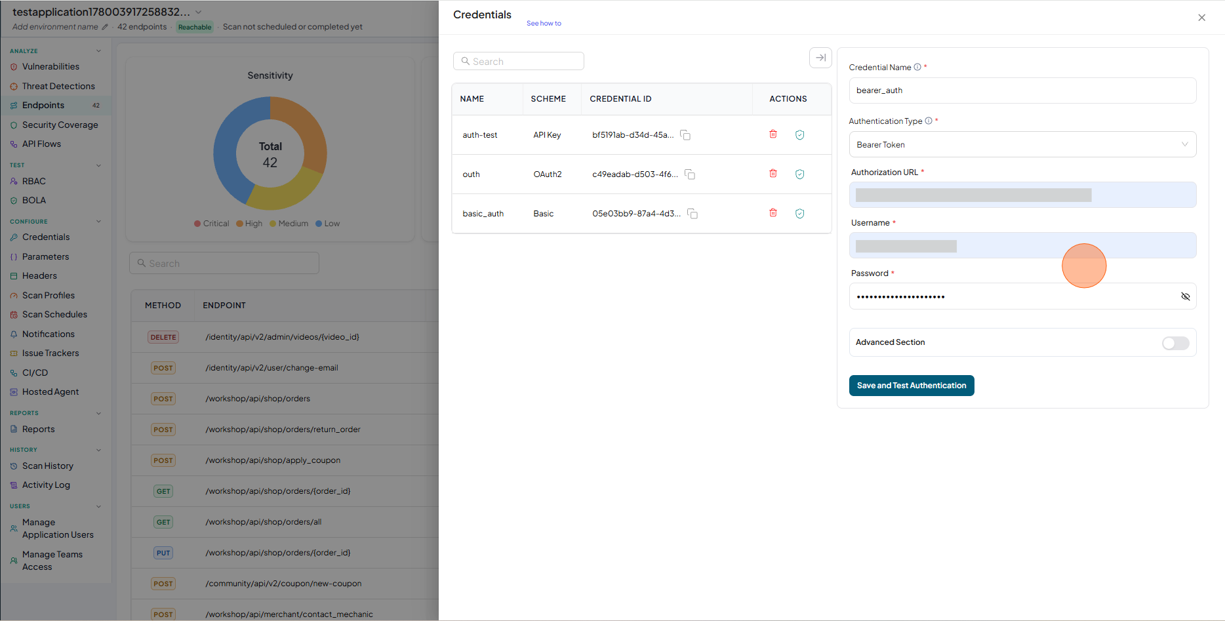The width and height of the screenshot is (1225, 621).
Task: Expand the application name dropdown chevron
Action: [199, 12]
